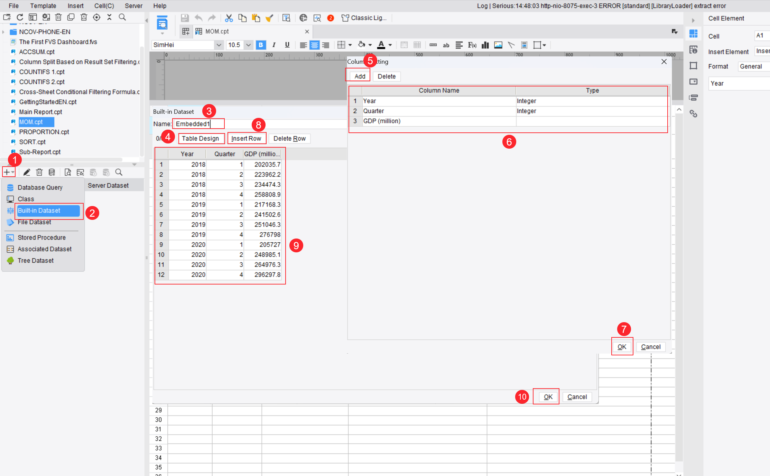Click the Insert Row button
The height and width of the screenshot is (476, 770).
tap(246, 139)
